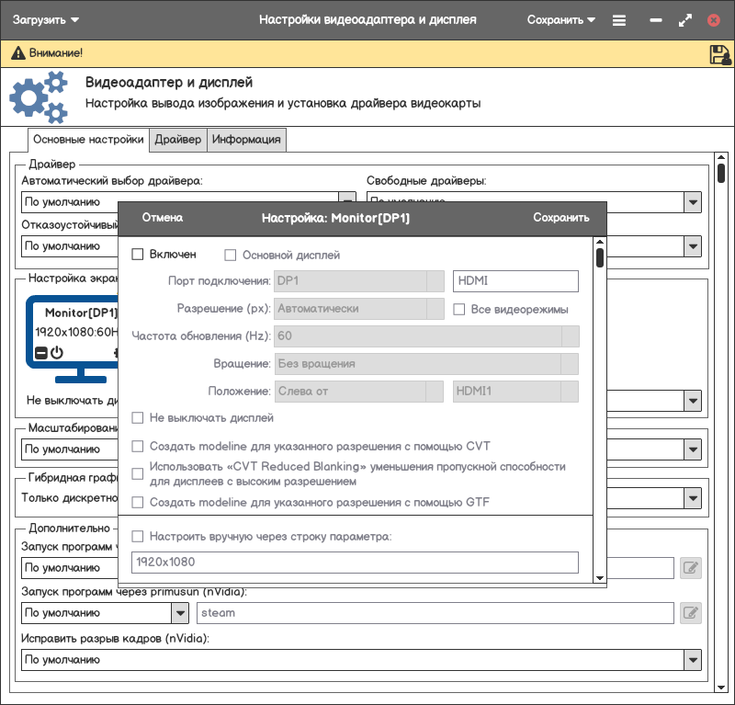The height and width of the screenshot is (705, 735).
Task: Click the save-with-user floppy disk icon
Action: (x=720, y=54)
